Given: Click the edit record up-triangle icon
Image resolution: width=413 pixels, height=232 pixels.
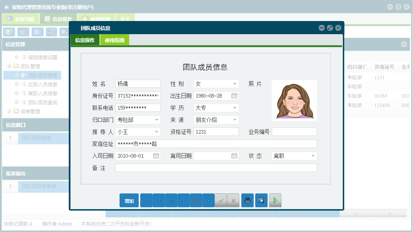Looking at the screenshot, I should 209,200.
